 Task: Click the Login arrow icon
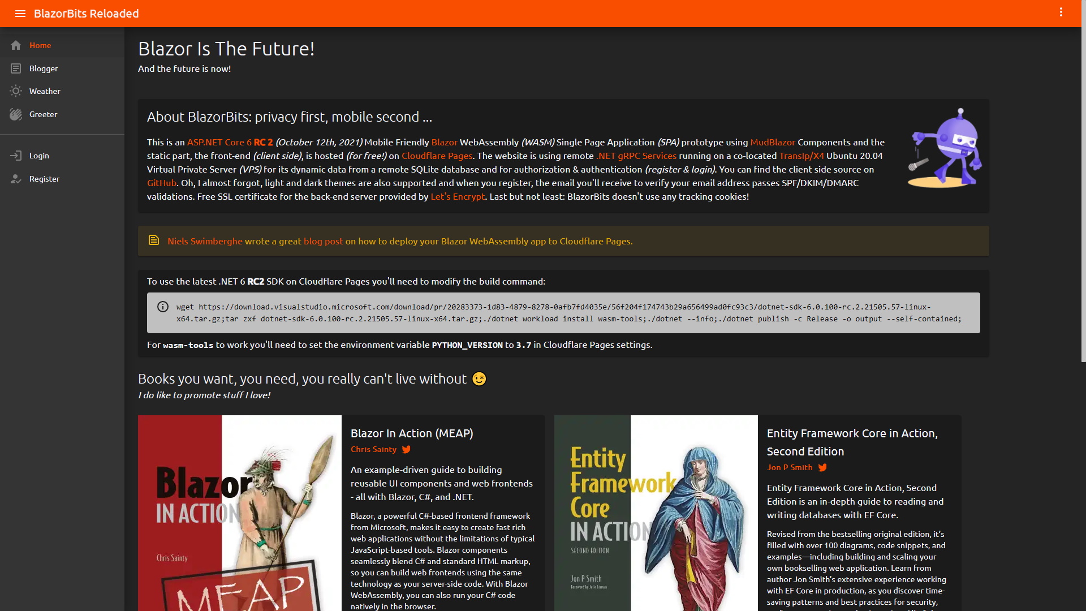tap(16, 156)
